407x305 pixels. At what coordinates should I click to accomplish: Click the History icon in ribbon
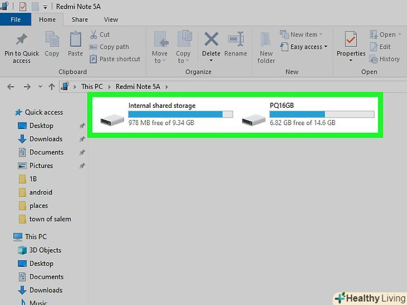click(x=373, y=59)
